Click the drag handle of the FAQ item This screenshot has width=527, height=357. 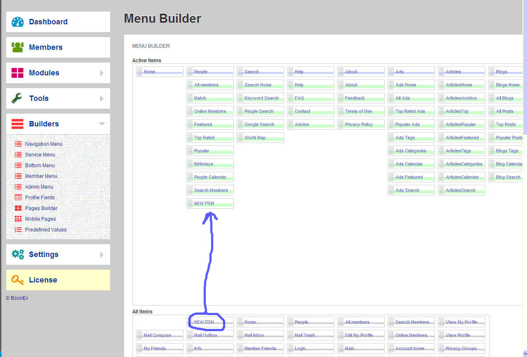pyautogui.click(x=291, y=98)
